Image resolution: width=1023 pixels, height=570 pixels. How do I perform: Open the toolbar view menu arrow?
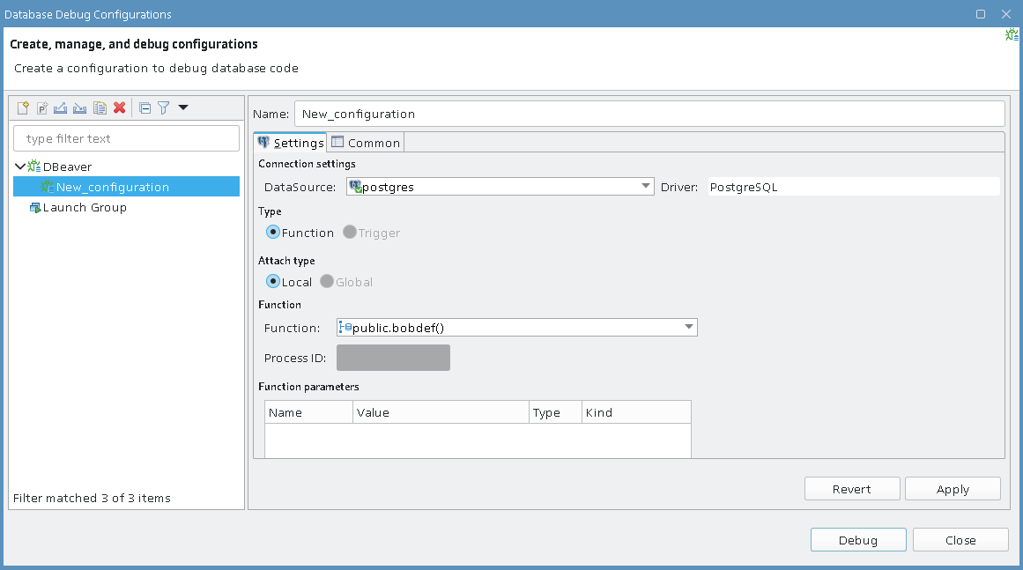[183, 107]
